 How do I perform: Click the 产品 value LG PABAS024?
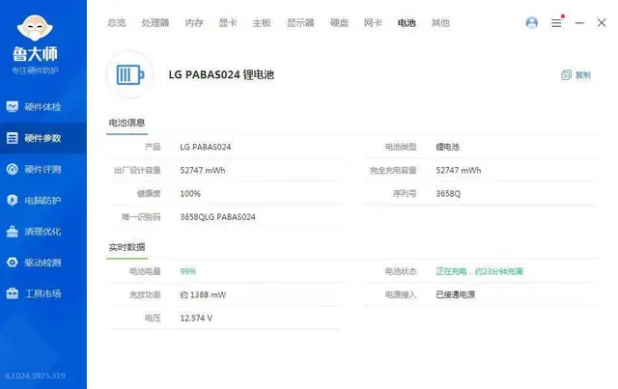pos(206,147)
